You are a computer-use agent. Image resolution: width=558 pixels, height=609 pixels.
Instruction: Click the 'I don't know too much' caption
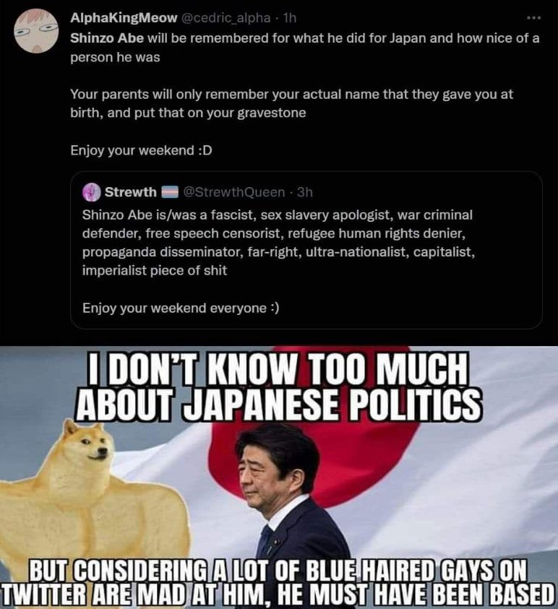(x=278, y=386)
